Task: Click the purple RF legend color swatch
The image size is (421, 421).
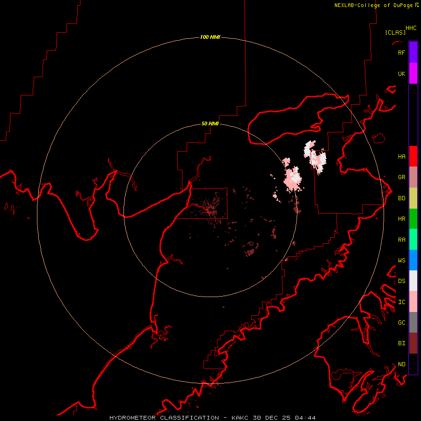Action: click(x=413, y=52)
